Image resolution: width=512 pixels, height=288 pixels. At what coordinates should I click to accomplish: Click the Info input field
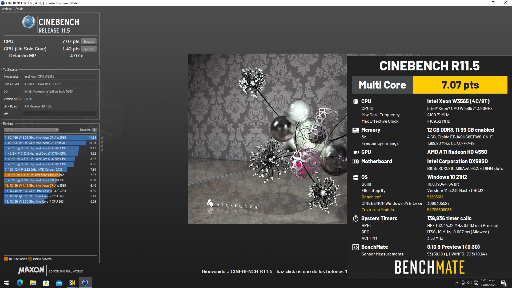60,114
